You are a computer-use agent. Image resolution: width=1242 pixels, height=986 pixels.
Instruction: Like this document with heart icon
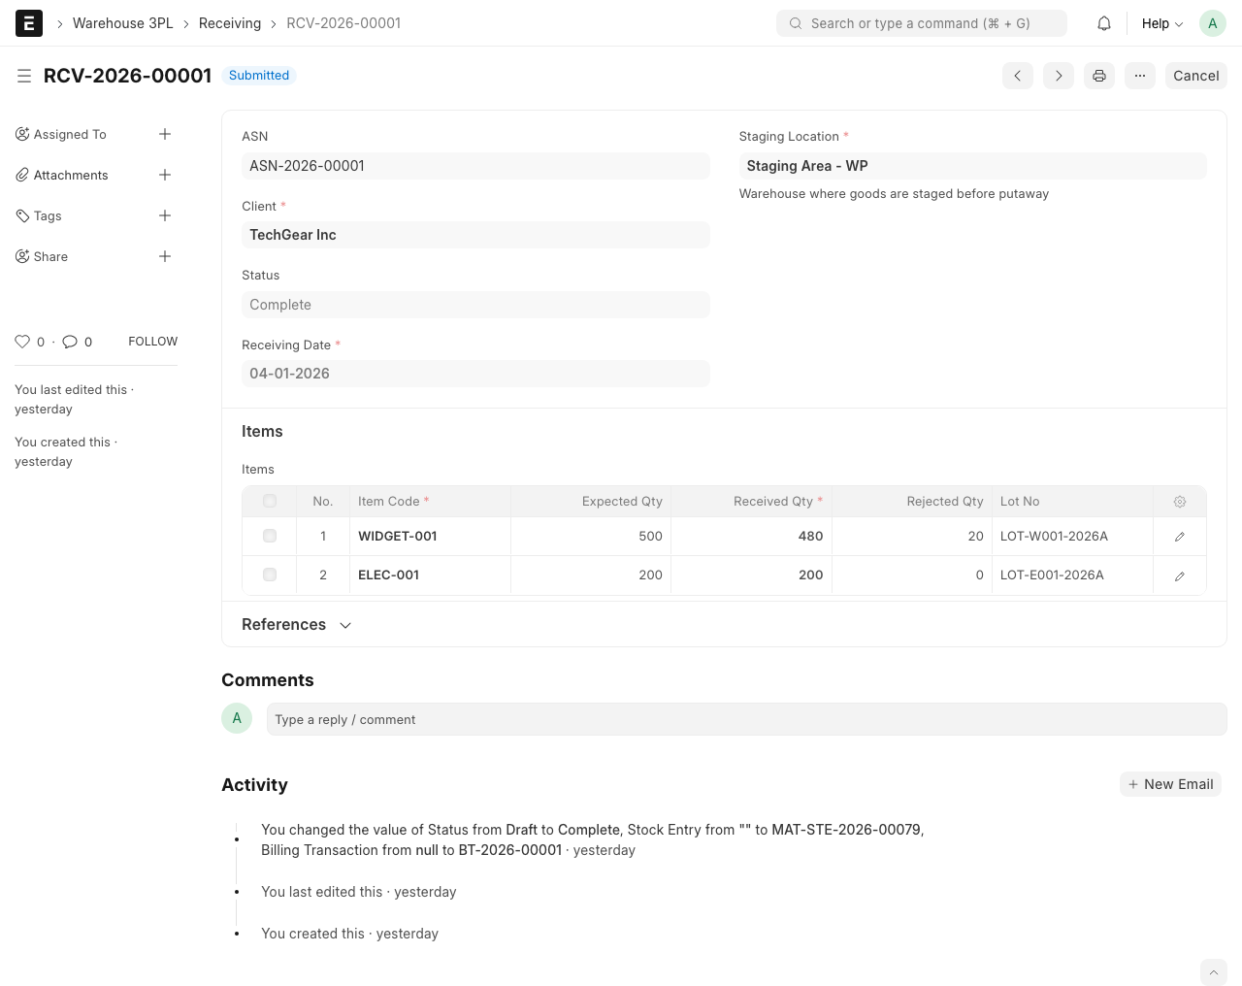coord(22,342)
